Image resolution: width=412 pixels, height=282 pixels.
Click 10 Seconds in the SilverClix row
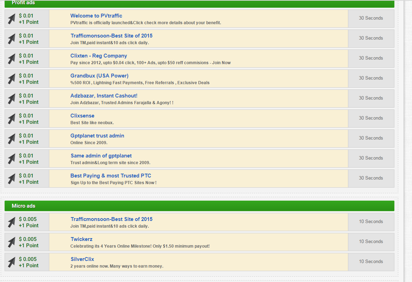tap(371, 261)
